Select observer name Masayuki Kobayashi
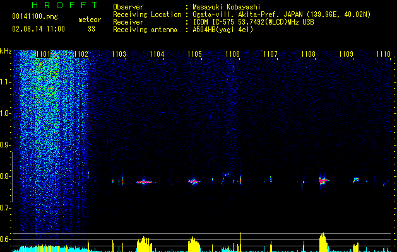Viewport: 397px width, 252px height. coord(227,7)
